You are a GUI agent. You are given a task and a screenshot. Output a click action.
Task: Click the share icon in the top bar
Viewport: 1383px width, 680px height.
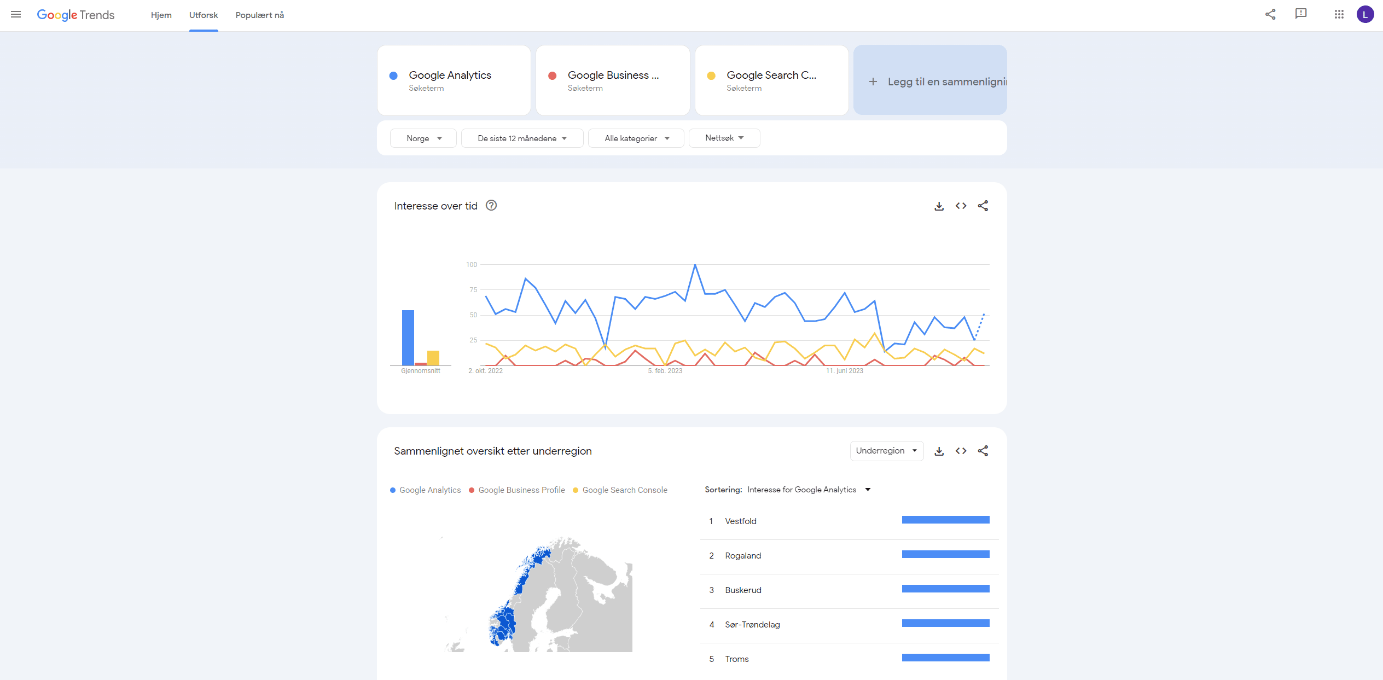coord(1270,14)
